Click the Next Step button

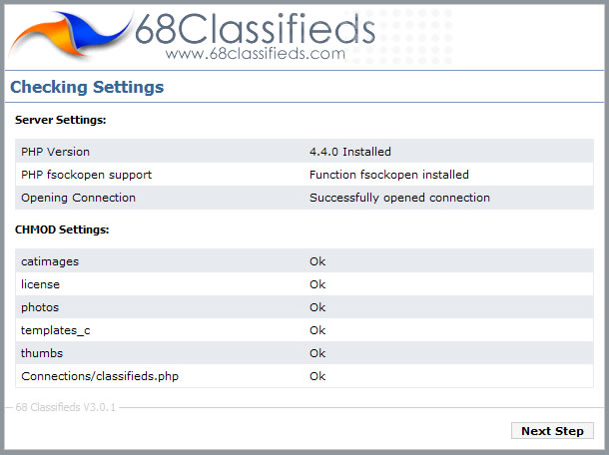pos(552,431)
